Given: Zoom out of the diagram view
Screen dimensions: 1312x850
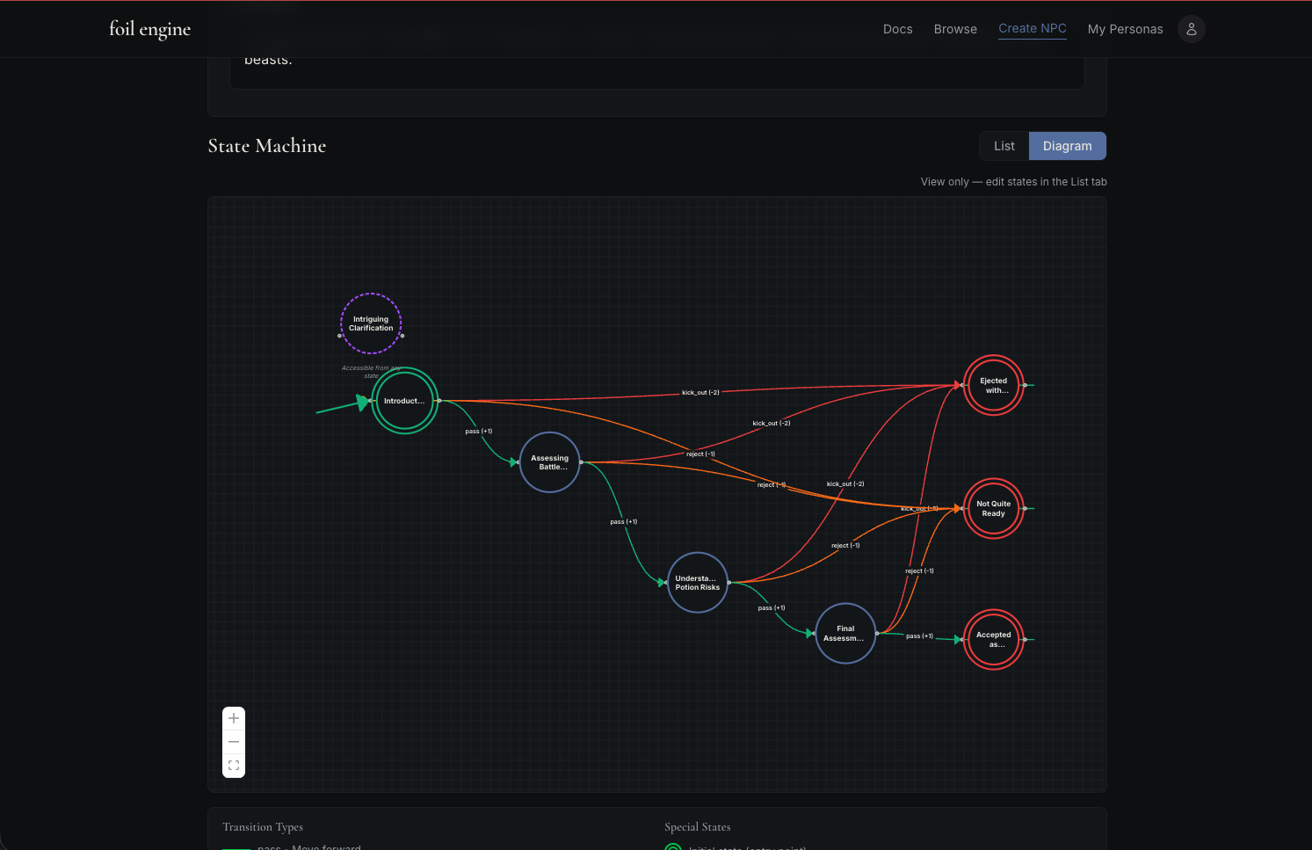Looking at the screenshot, I should click(x=234, y=741).
